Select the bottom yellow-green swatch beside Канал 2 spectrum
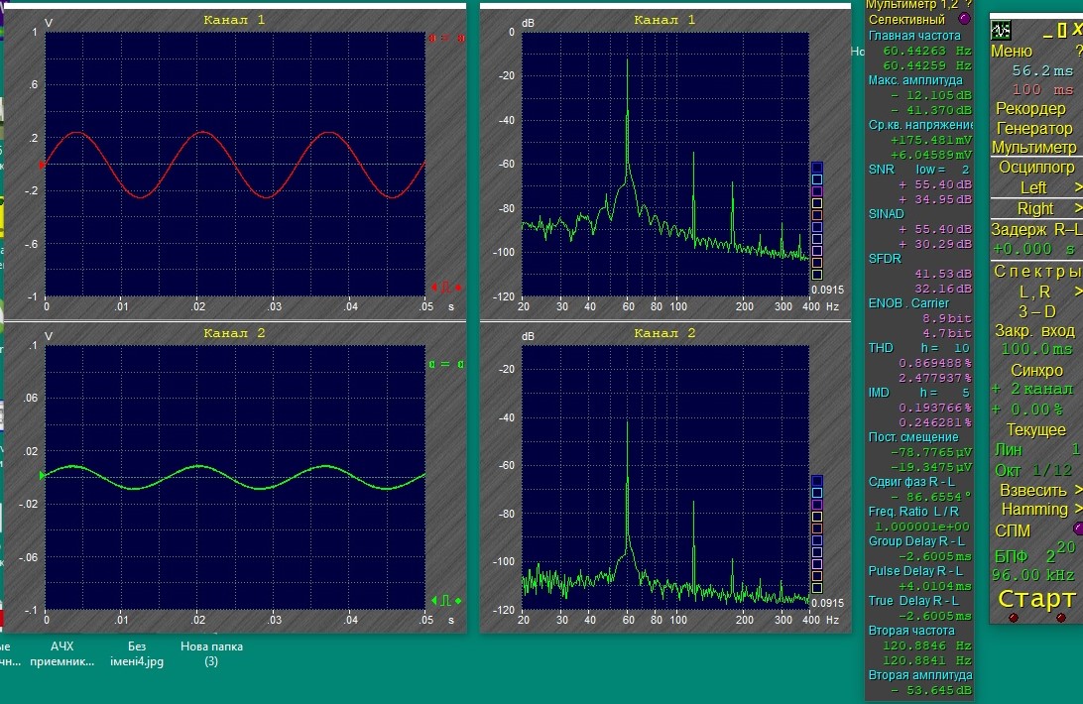The height and width of the screenshot is (704, 1083). 817,587
